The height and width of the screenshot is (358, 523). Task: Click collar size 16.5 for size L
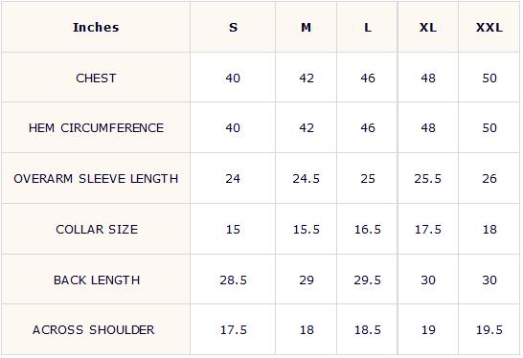click(367, 230)
